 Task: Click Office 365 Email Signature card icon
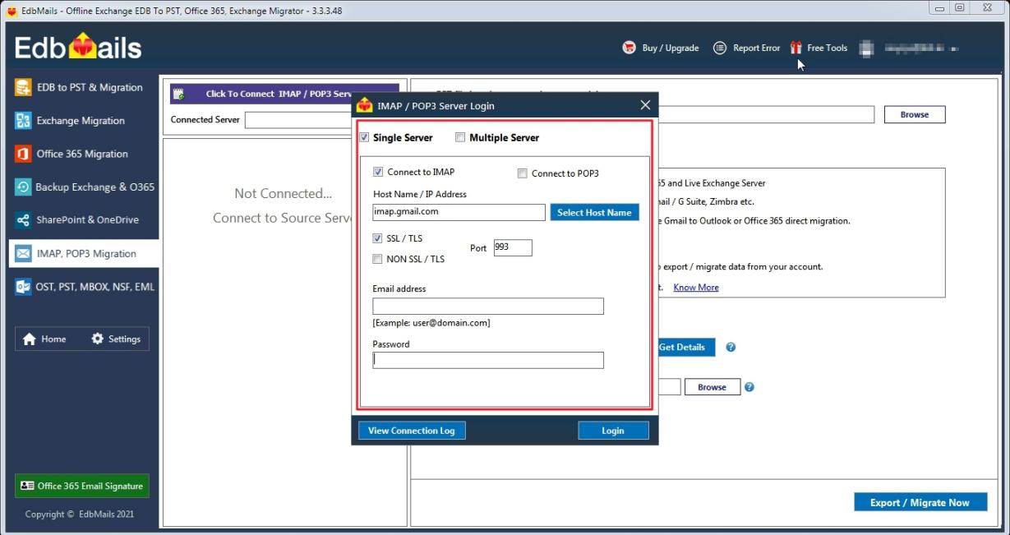point(27,486)
